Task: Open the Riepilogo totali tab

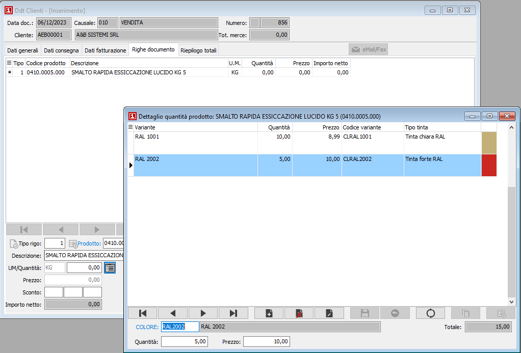Action: [x=198, y=50]
